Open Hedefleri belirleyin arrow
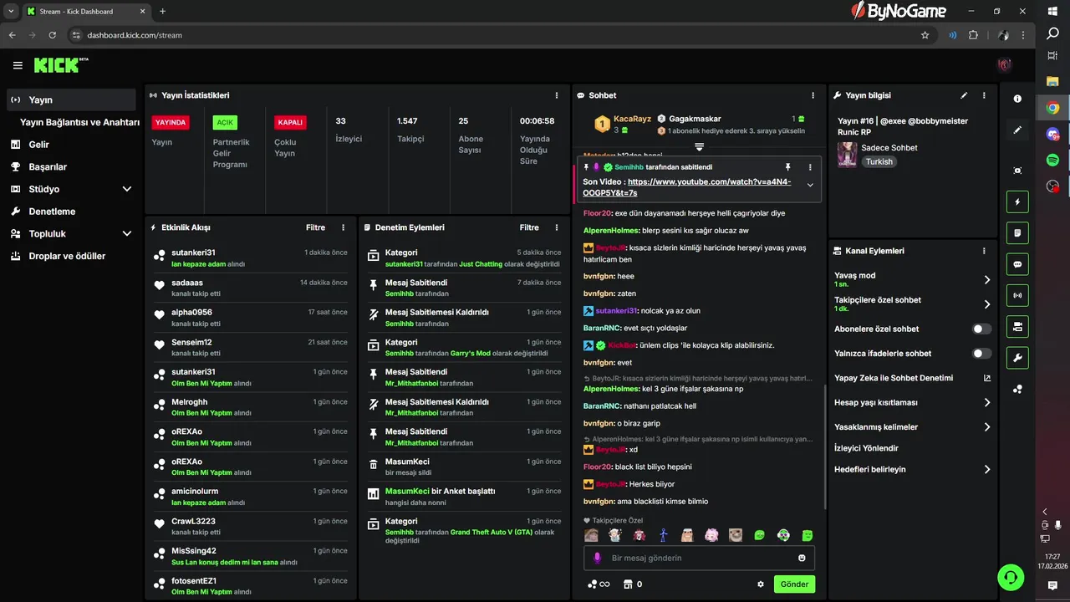The height and width of the screenshot is (602, 1070). (986, 470)
